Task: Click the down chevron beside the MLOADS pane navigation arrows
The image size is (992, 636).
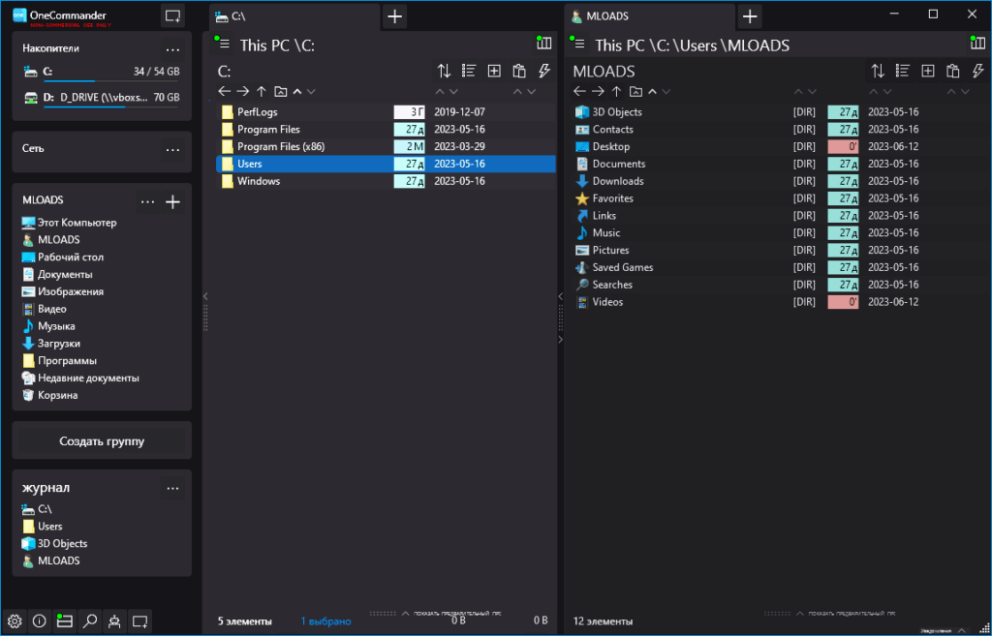Action: [x=666, y=92]
